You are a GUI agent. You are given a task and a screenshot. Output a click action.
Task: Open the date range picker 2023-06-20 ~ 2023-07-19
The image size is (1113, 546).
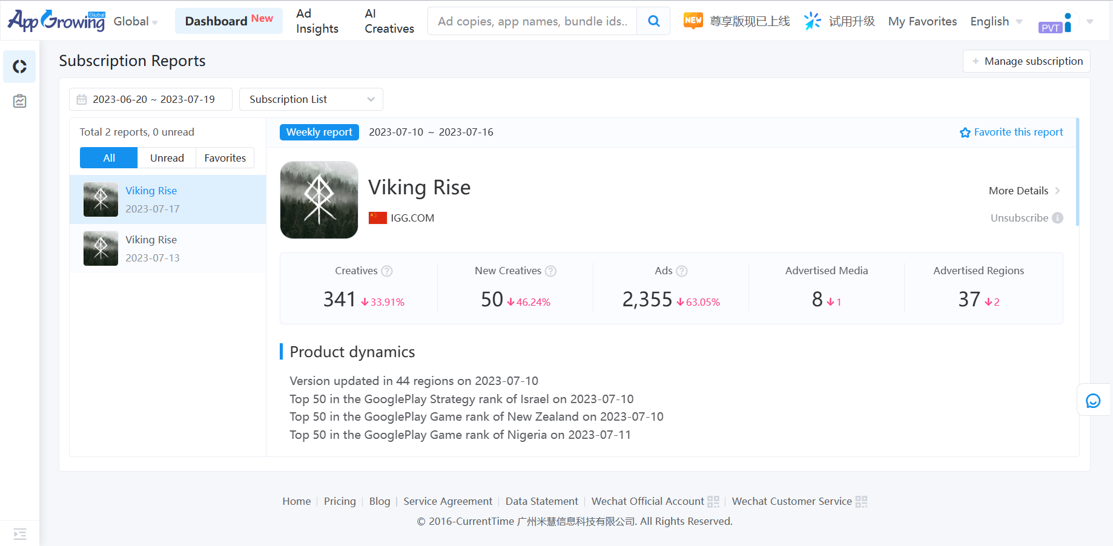[151, 99]
